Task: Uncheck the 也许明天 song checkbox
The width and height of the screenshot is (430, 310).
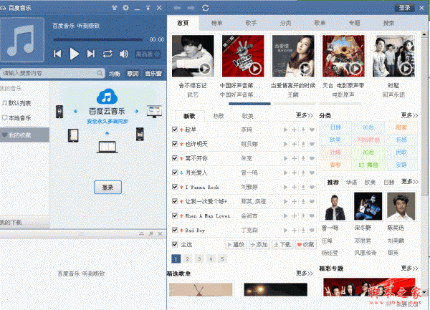Action: point(175,143)
